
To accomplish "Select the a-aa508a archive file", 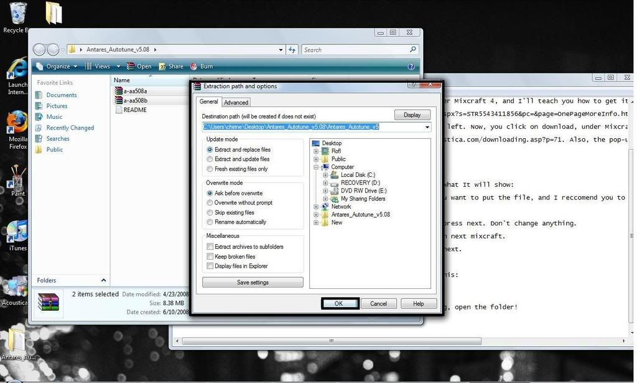I will click(131, 91).
